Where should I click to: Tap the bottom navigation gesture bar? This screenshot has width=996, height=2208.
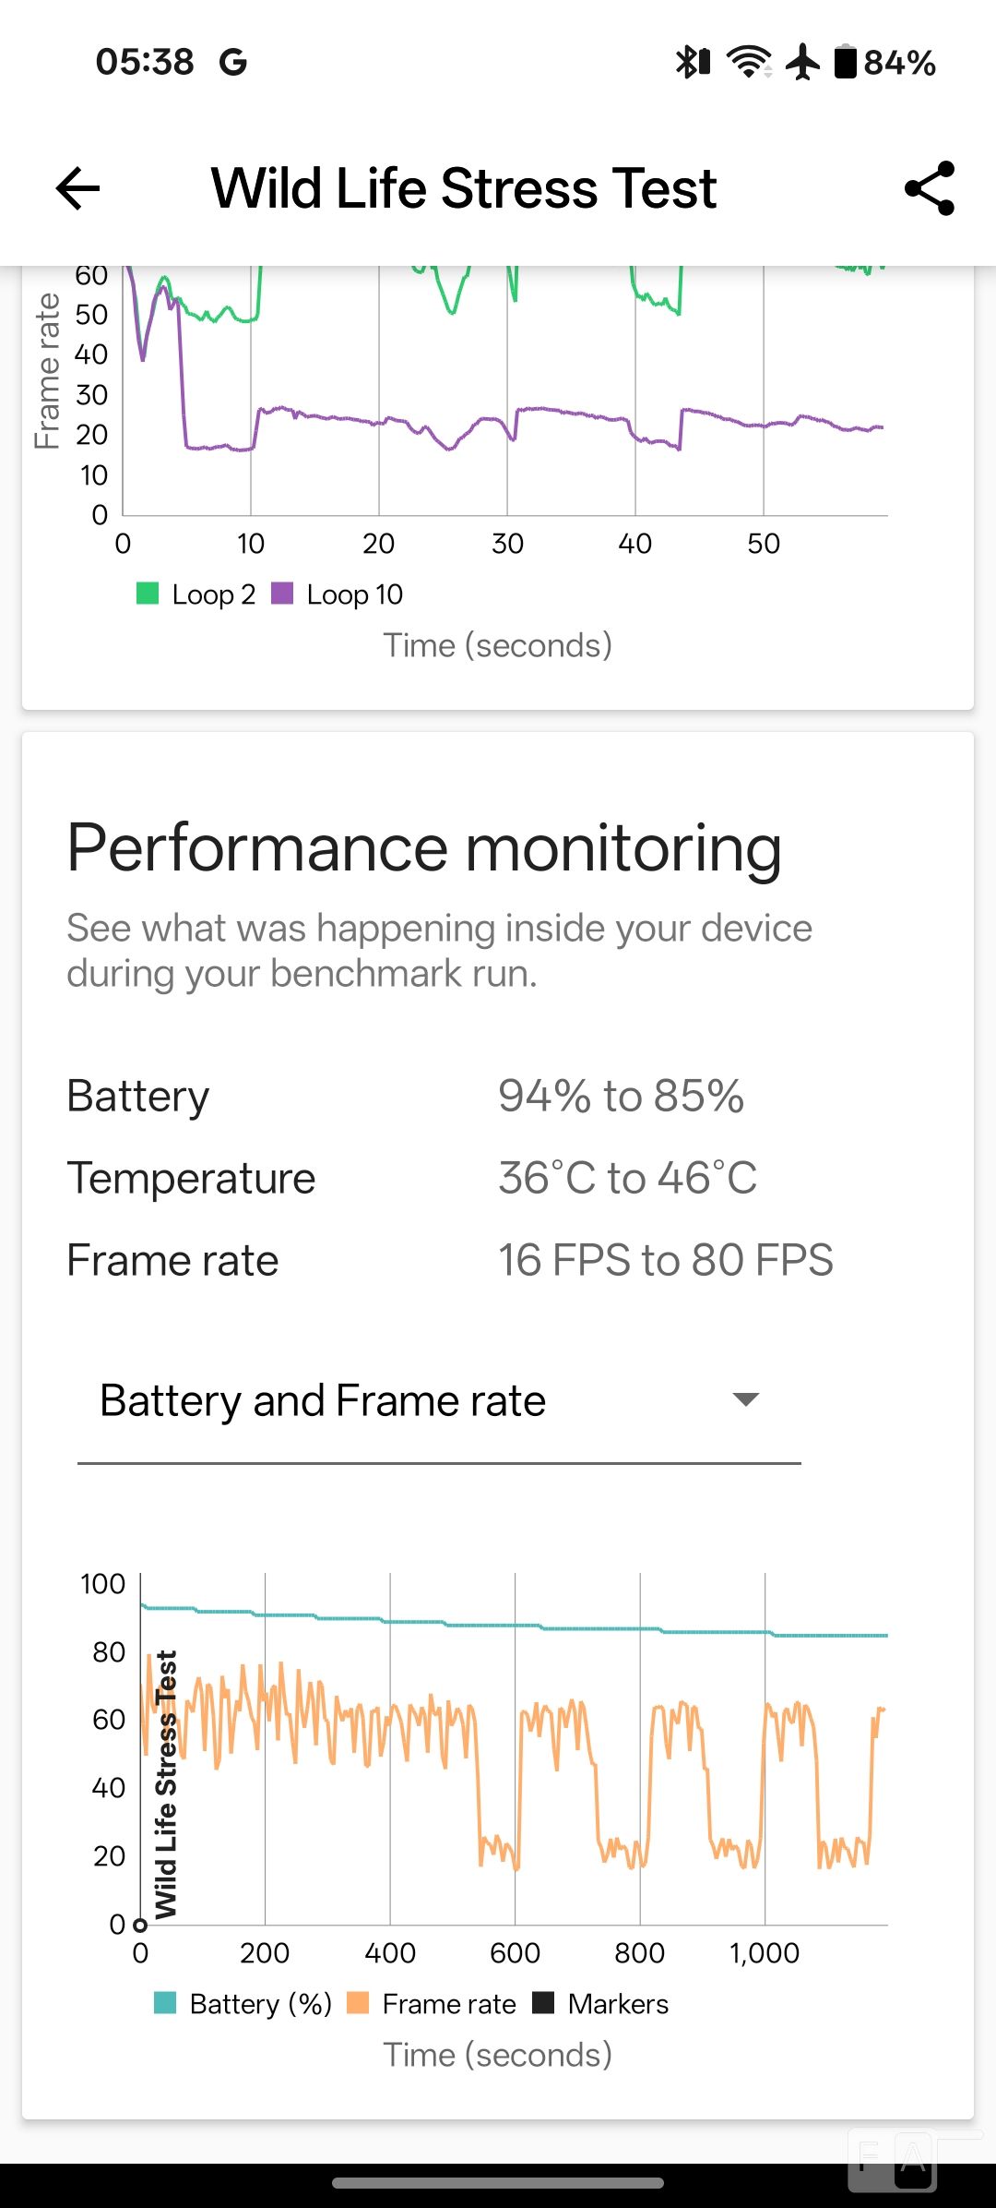(498, 2183)
